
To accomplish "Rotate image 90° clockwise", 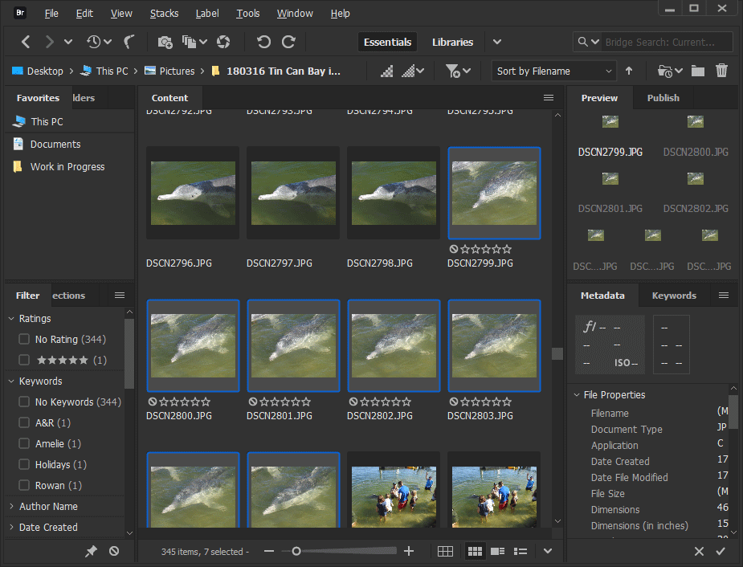I will click(288, 42).
